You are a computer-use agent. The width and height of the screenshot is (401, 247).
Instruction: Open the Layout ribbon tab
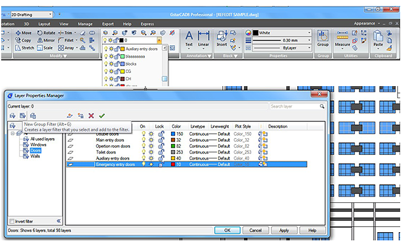(44, 24)
